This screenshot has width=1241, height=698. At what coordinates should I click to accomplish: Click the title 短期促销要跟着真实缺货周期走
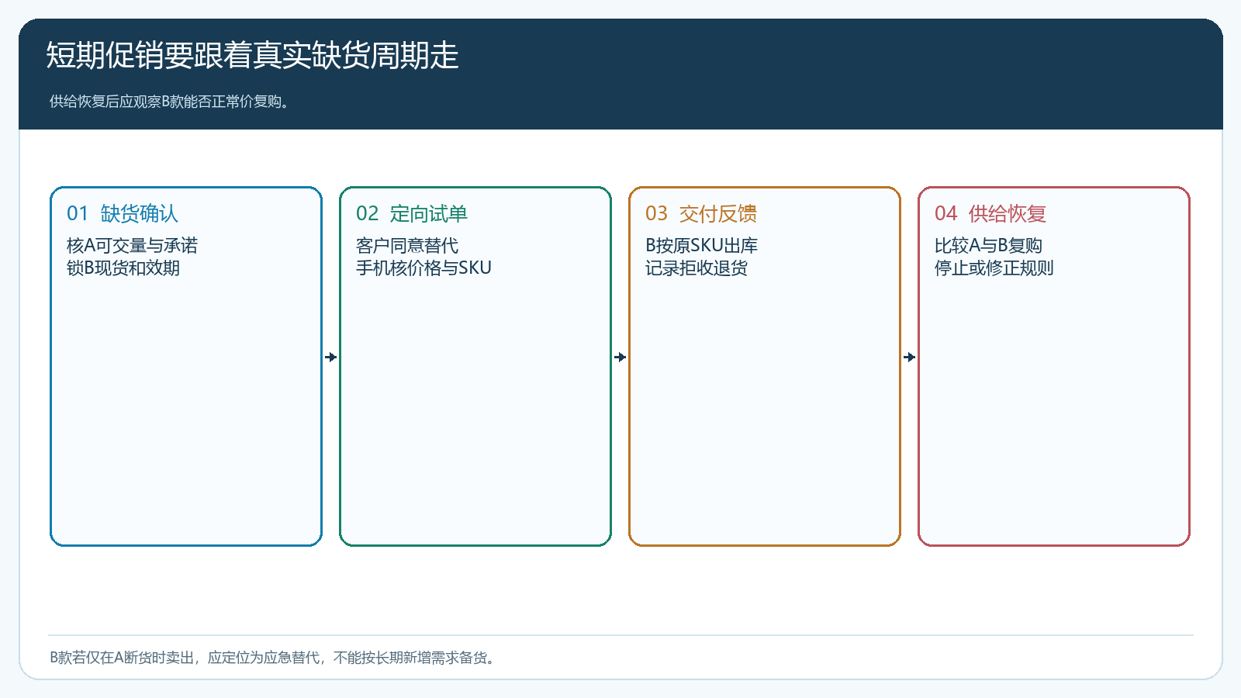pos(253,56)
